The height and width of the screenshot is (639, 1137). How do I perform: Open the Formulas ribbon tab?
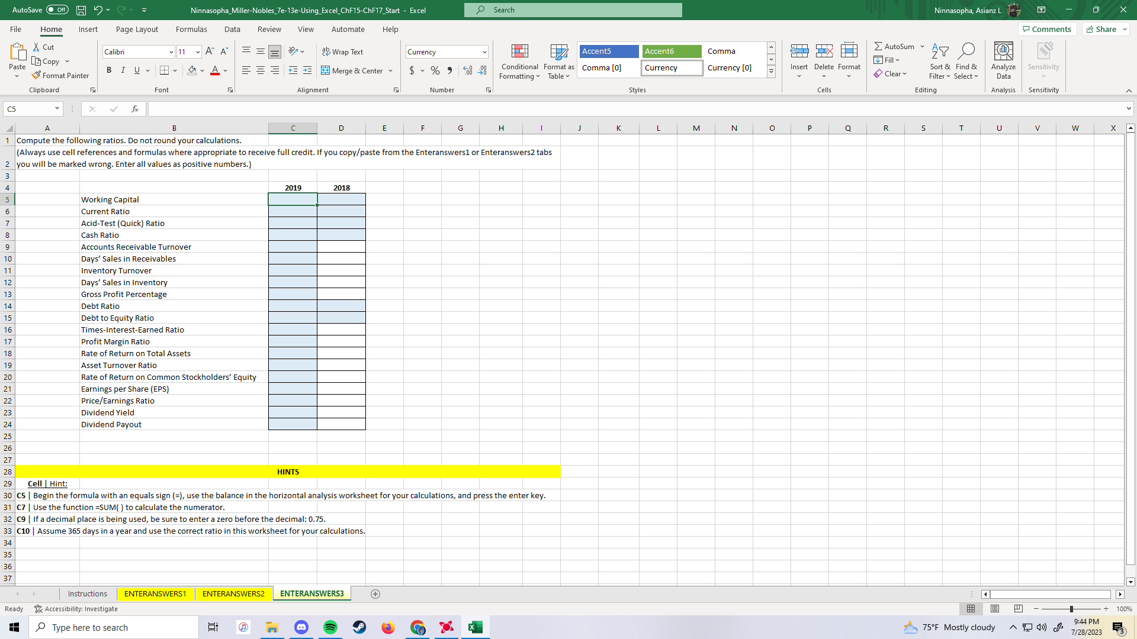tap(191, 29)
